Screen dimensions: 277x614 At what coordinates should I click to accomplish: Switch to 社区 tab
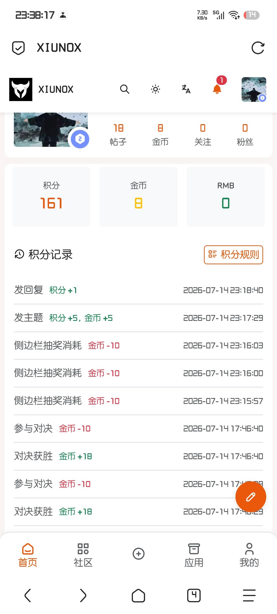click(83, 555)
